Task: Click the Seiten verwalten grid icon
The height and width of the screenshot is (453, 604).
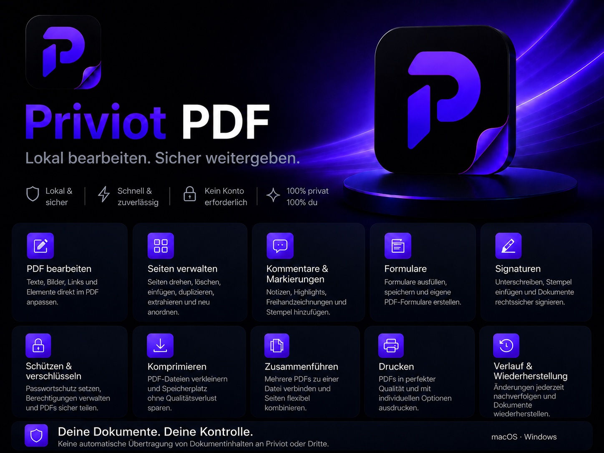Action: [161, 246]
